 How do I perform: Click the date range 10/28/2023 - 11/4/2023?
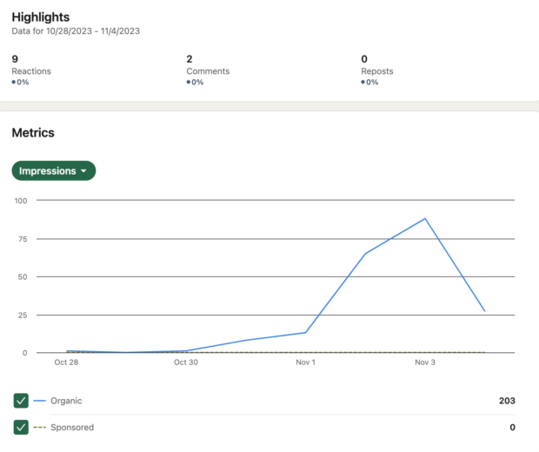(x=93, y=31)
